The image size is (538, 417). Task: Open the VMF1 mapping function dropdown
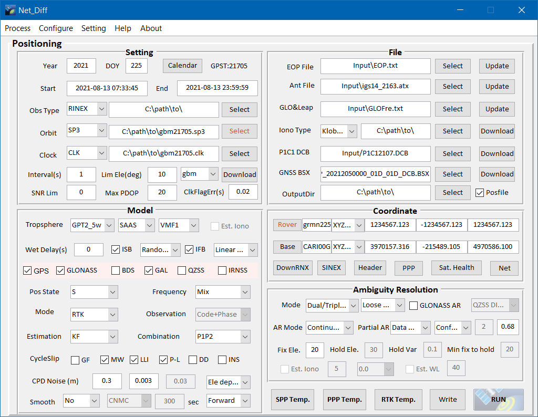point(179,225)
